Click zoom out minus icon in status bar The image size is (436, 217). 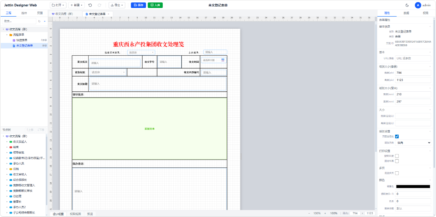click(x=309, y=214)
